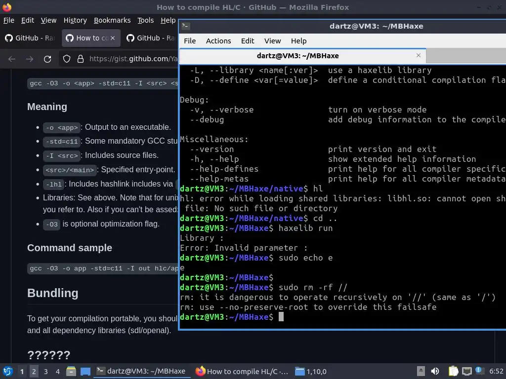Switch to workspace 2

coord(34,371)
